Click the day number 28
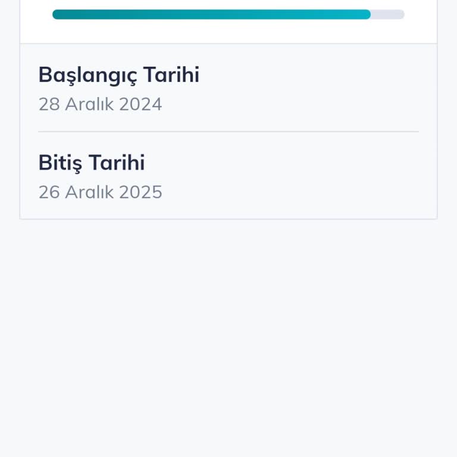 click(x=49, y=104)
